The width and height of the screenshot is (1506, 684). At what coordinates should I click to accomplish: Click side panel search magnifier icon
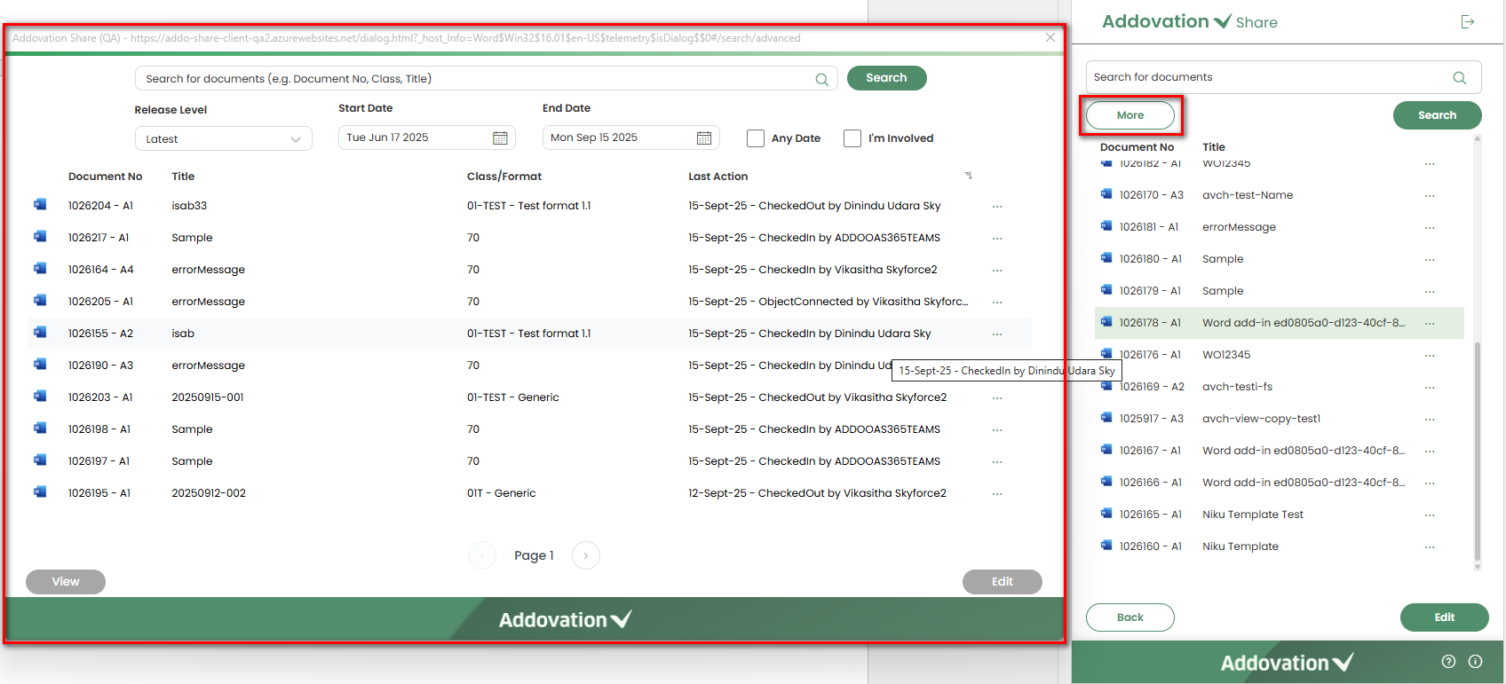pos(1459,78)
